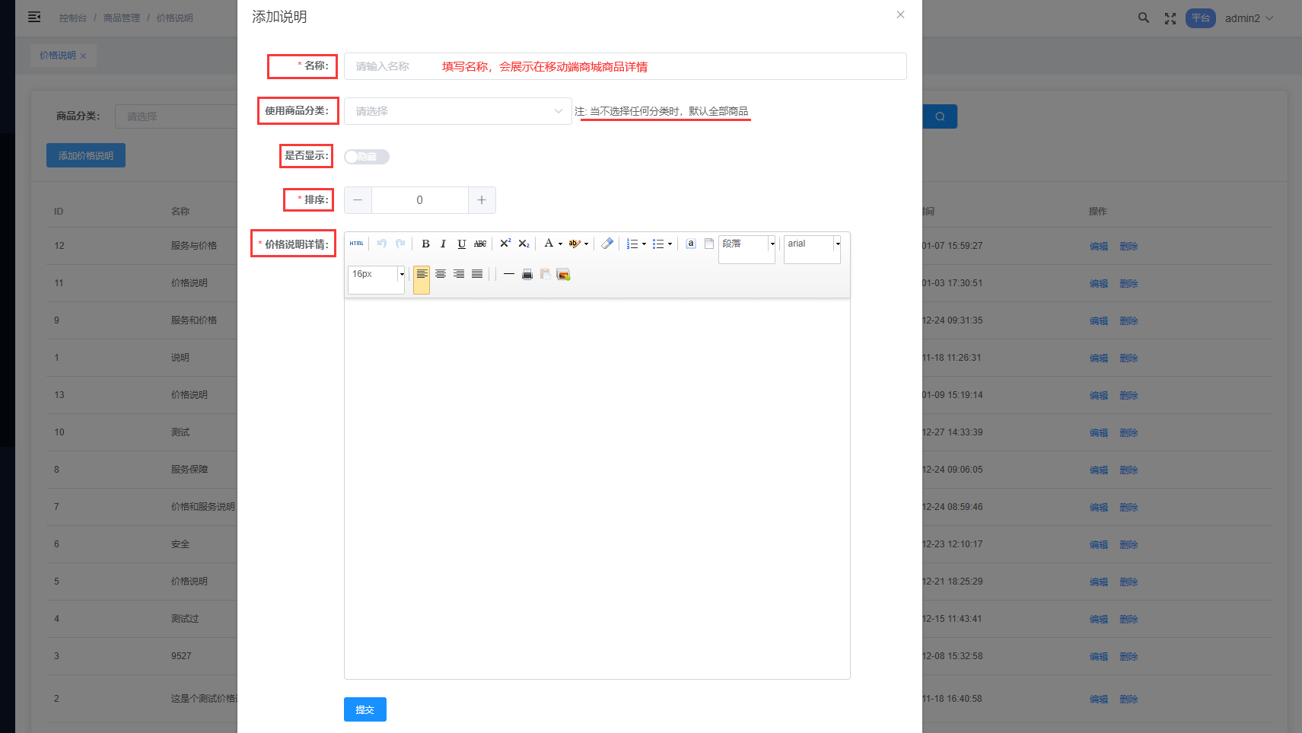This screenshot has height=733, width=1302.
Task: Open the 使用商品分类 dropdown
Action: (x=457, y=111)
